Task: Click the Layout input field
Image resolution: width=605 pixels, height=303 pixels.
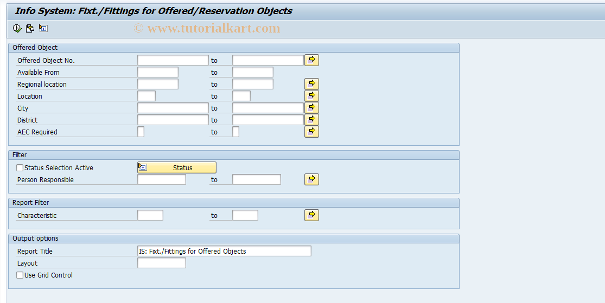Action: tap(162, 263)
